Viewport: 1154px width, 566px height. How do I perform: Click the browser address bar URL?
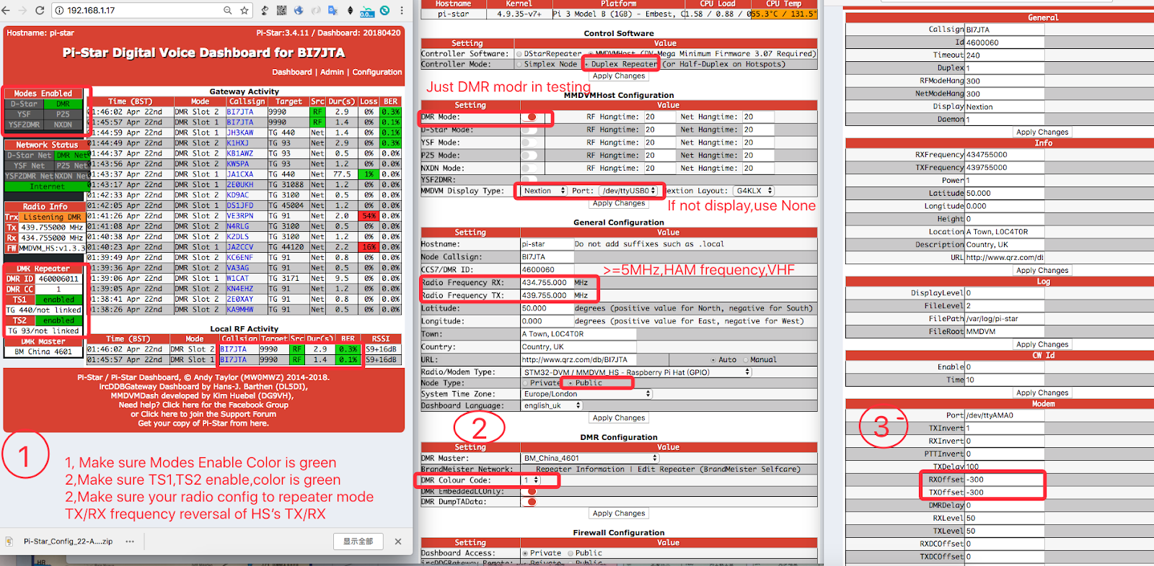(91, 10)
